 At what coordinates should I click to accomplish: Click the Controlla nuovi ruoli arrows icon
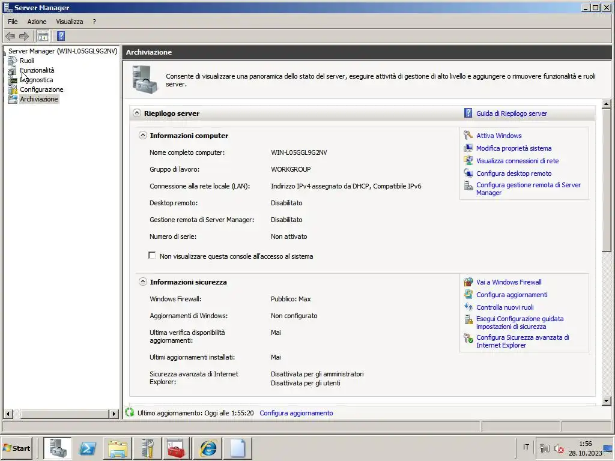point(468,307)
